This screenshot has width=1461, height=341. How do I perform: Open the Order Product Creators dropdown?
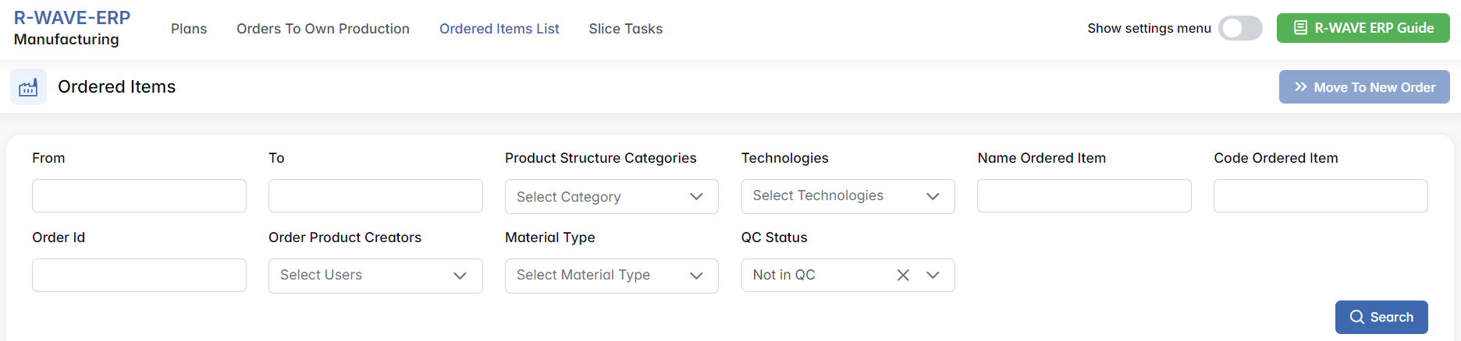coord(375,276)
